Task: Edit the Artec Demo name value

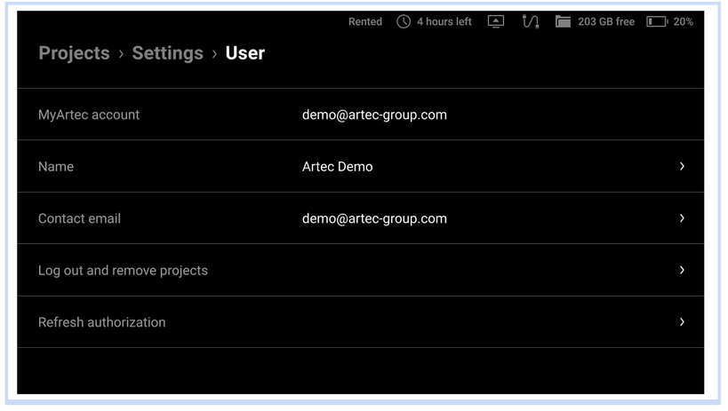Action: click(338, 167)
